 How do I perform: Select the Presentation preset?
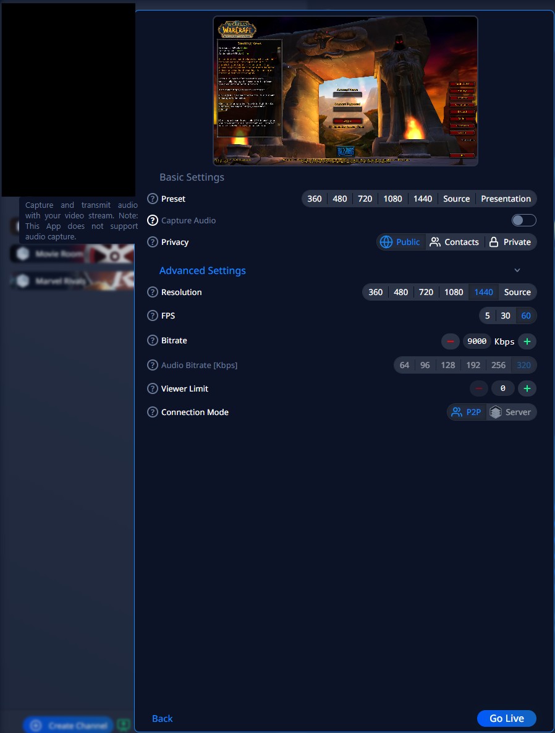(506, 199)
